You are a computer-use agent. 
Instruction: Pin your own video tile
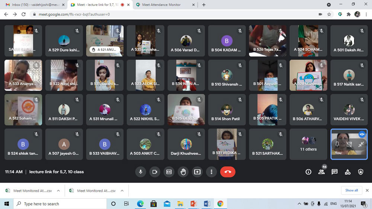[x=337, y=144]
